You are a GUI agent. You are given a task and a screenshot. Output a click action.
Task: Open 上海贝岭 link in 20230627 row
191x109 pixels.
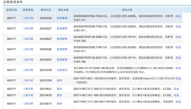(x=28, y=39)
